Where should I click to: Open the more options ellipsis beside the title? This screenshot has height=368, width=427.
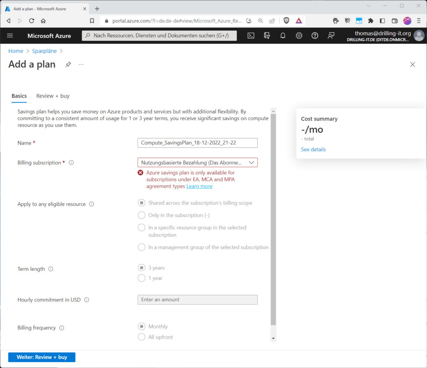81,65
